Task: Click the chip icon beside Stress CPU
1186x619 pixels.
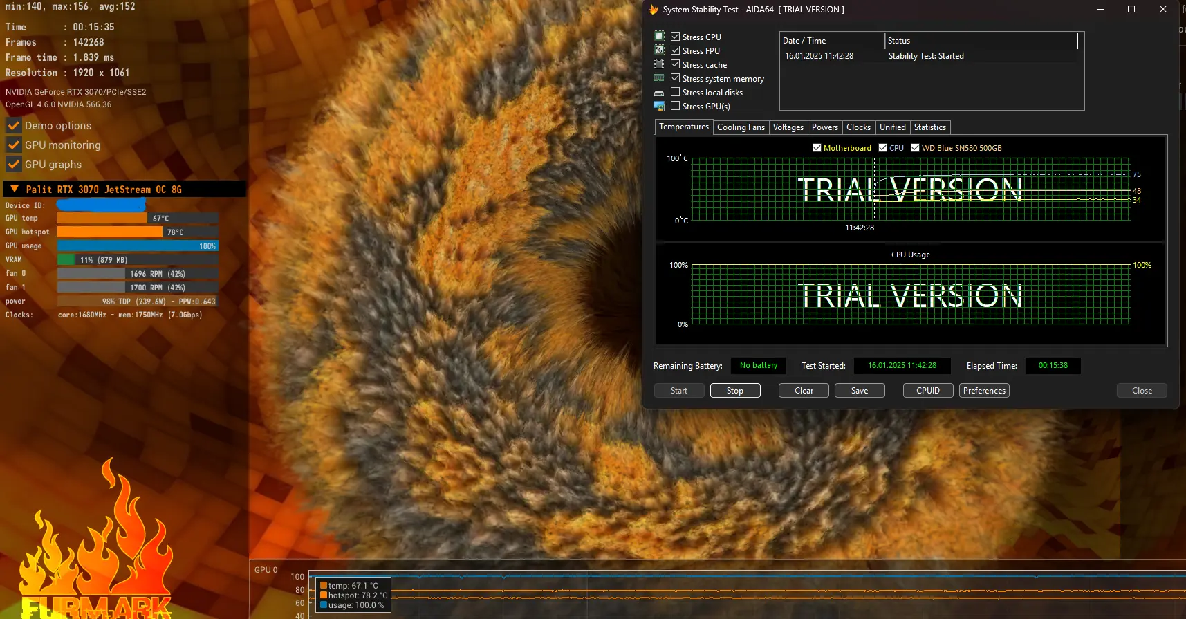Action: [x=659, y=36]
